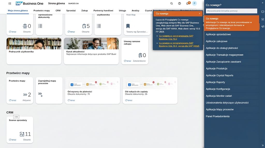Open Aplikacja Monitor zadań topic
The width and height of the screenshot is (265, 148).
coord(232,96)
